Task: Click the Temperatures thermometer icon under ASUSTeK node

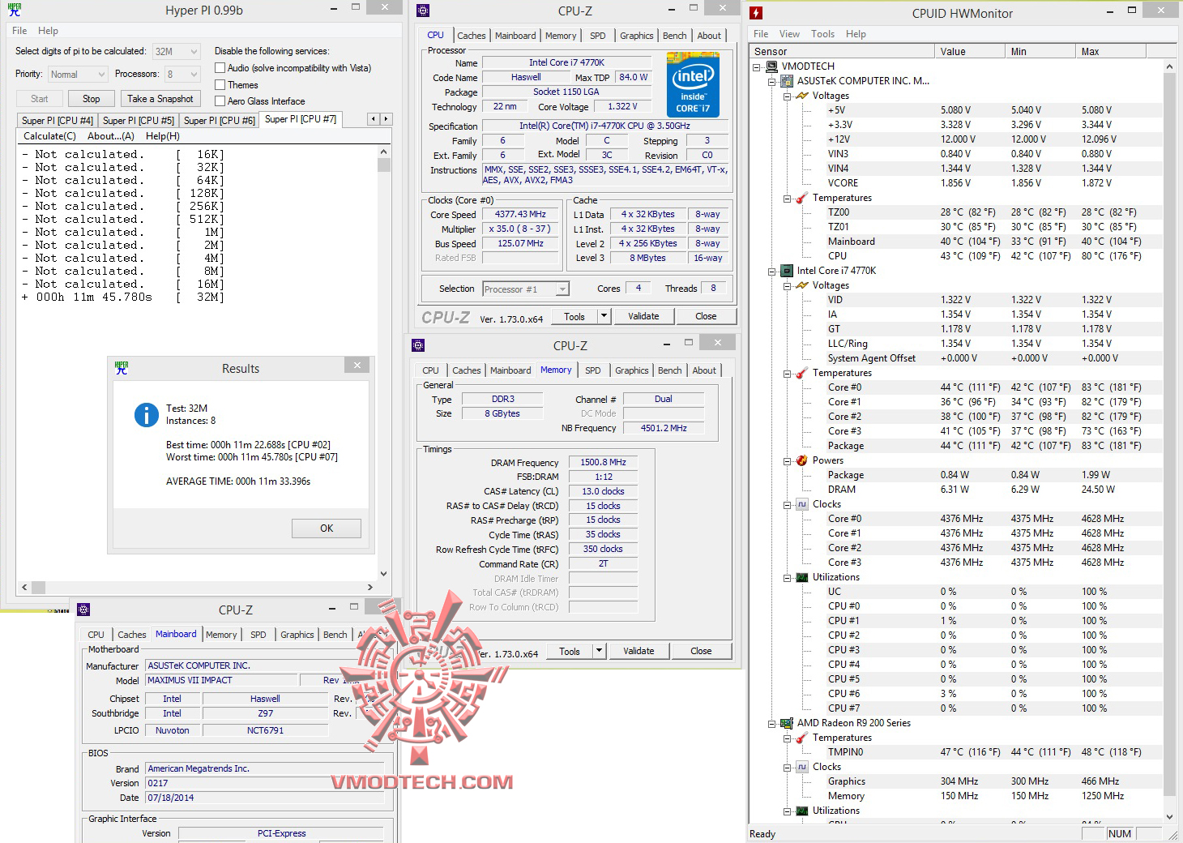Action: [x=802, y=198]
